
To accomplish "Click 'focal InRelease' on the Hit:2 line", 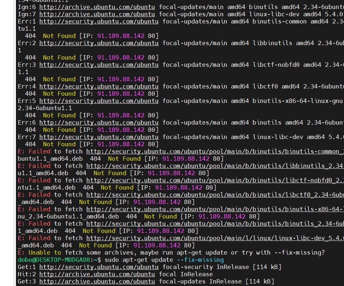I will coord(186,274).
